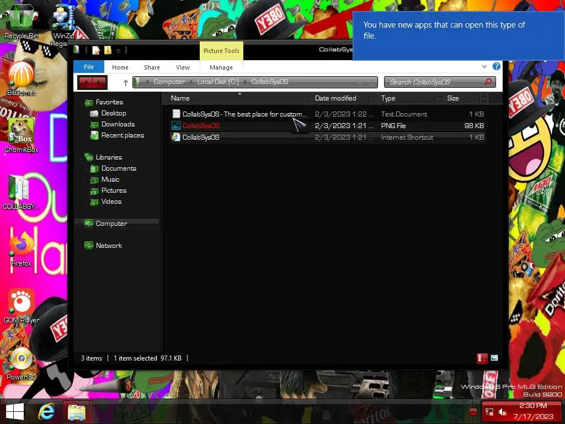565x424 pixels.
Task: Switch to Large icons view layout icon
Action: click(494, 358)
